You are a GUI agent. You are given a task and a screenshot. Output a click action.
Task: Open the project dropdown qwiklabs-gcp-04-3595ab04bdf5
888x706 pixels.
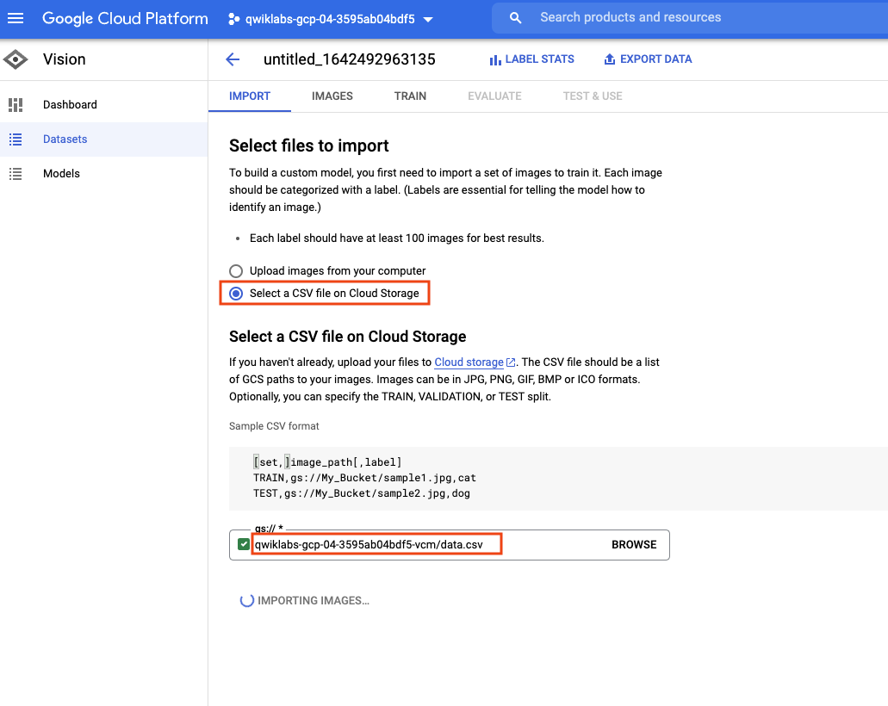click(330, 19)
